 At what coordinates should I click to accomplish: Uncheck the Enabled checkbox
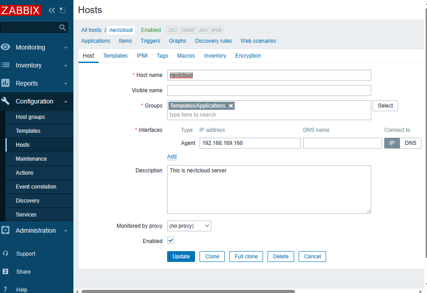pyautogui.click(x=171, y=240)
